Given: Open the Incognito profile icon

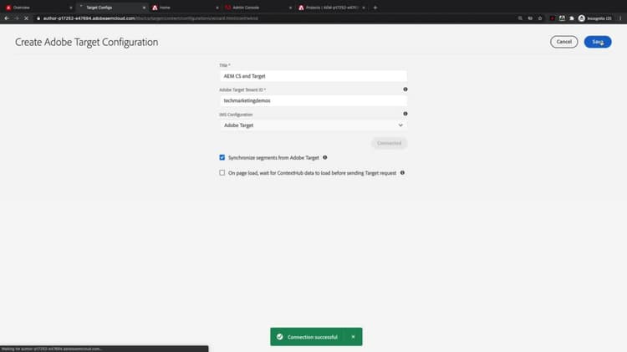Looking at the screenshot, I should [x=581, y=18].
